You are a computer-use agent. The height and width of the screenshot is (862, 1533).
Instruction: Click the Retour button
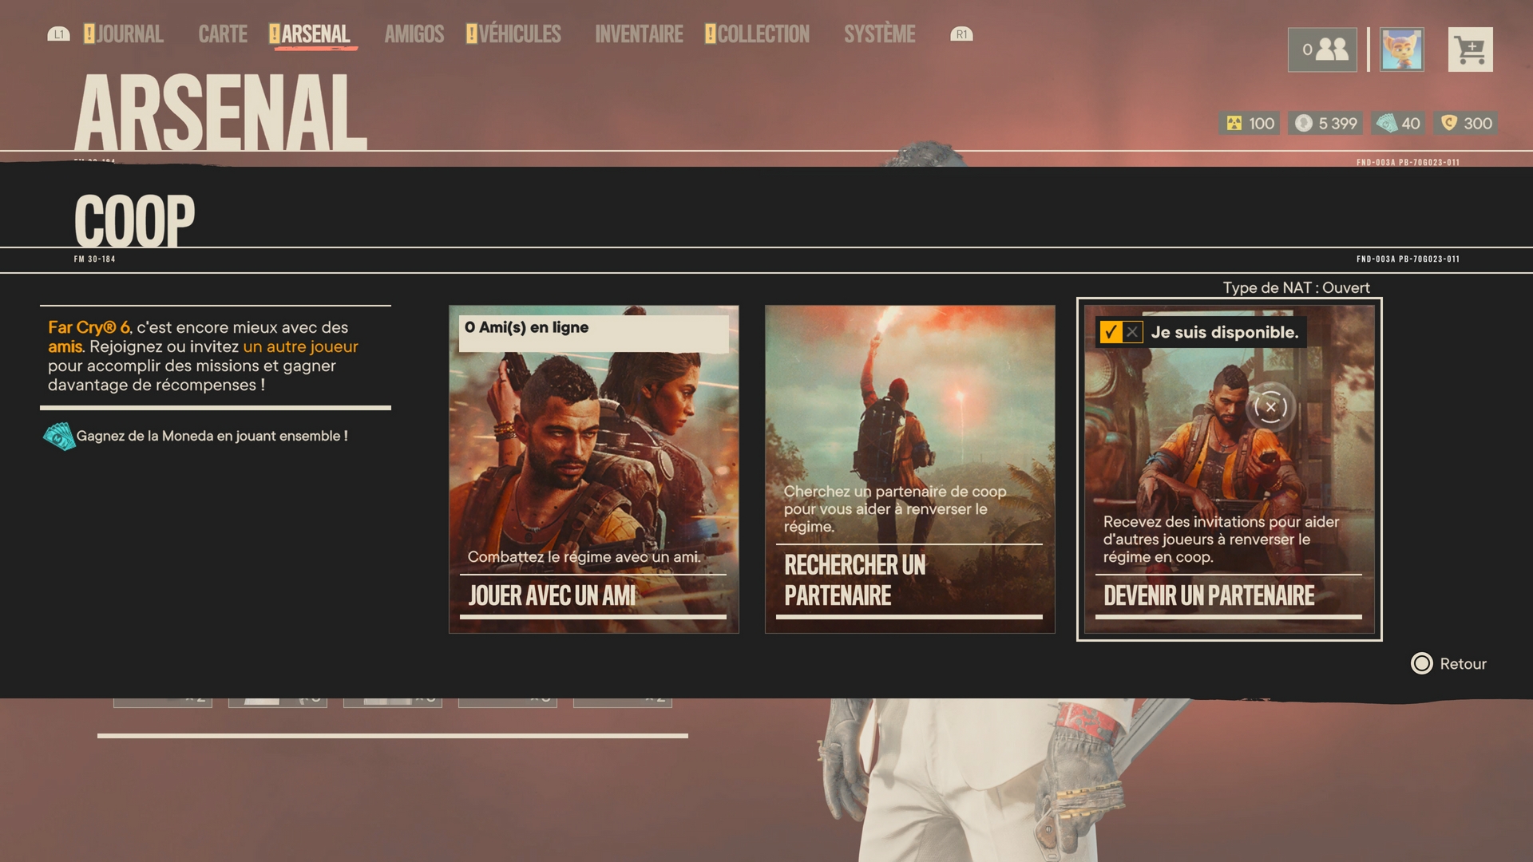1448,663
